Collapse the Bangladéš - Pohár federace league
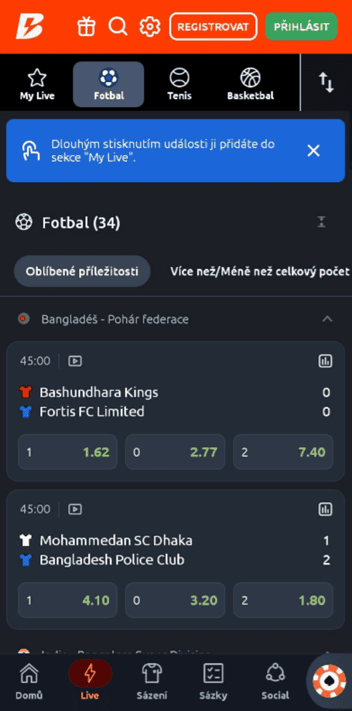 tap(326, 319)
